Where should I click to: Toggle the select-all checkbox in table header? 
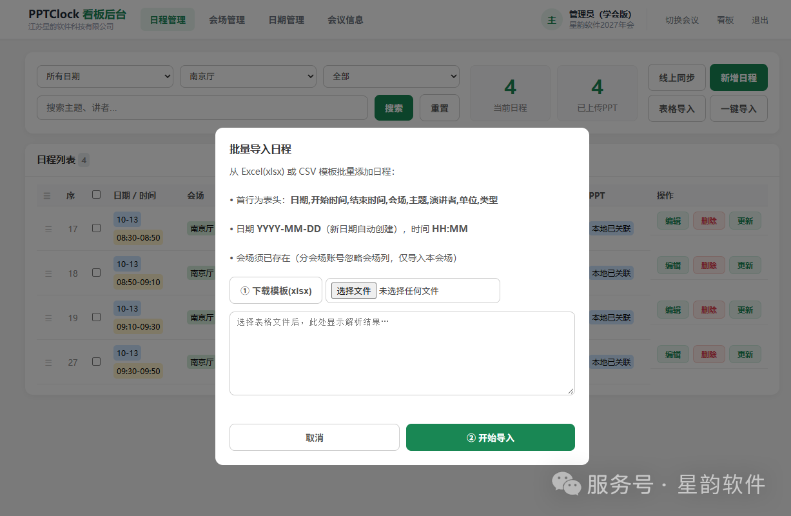(96, 194)
